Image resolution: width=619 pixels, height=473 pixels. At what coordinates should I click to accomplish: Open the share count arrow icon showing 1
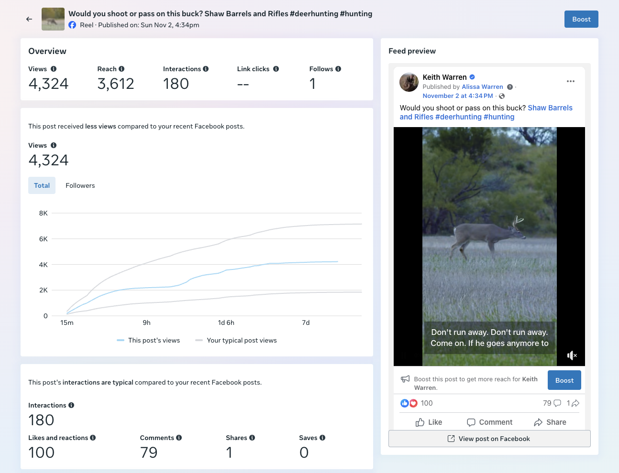573,403
